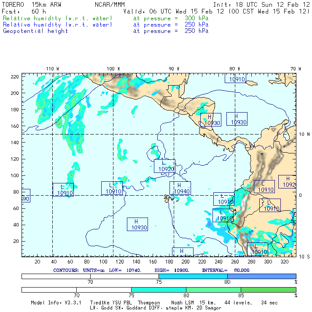The height and width of the screenshot is (312, 312).
Task: Click the 'Fcst: 60 h' forecast hour text
Action: (x=24, y=11)
